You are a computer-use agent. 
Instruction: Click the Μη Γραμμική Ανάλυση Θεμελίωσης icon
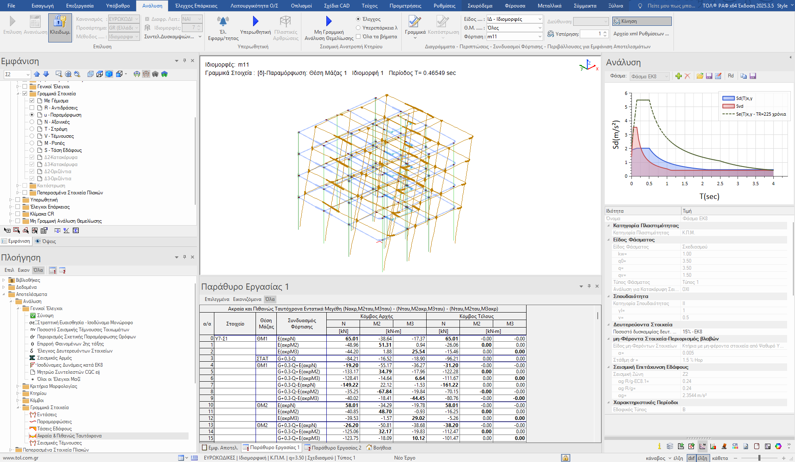pyautogui.click(x=328, y=21)
